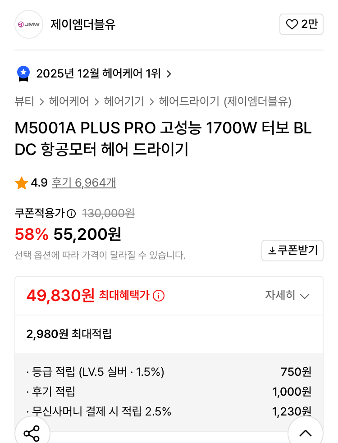Tap the blue ranking badge icon
This screenshot has width=338, height=443.
click(23, 73)
